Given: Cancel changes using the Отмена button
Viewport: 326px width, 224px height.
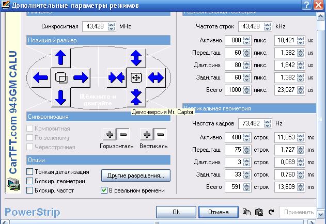Looking at the screenshot, I should click(219, 212).
